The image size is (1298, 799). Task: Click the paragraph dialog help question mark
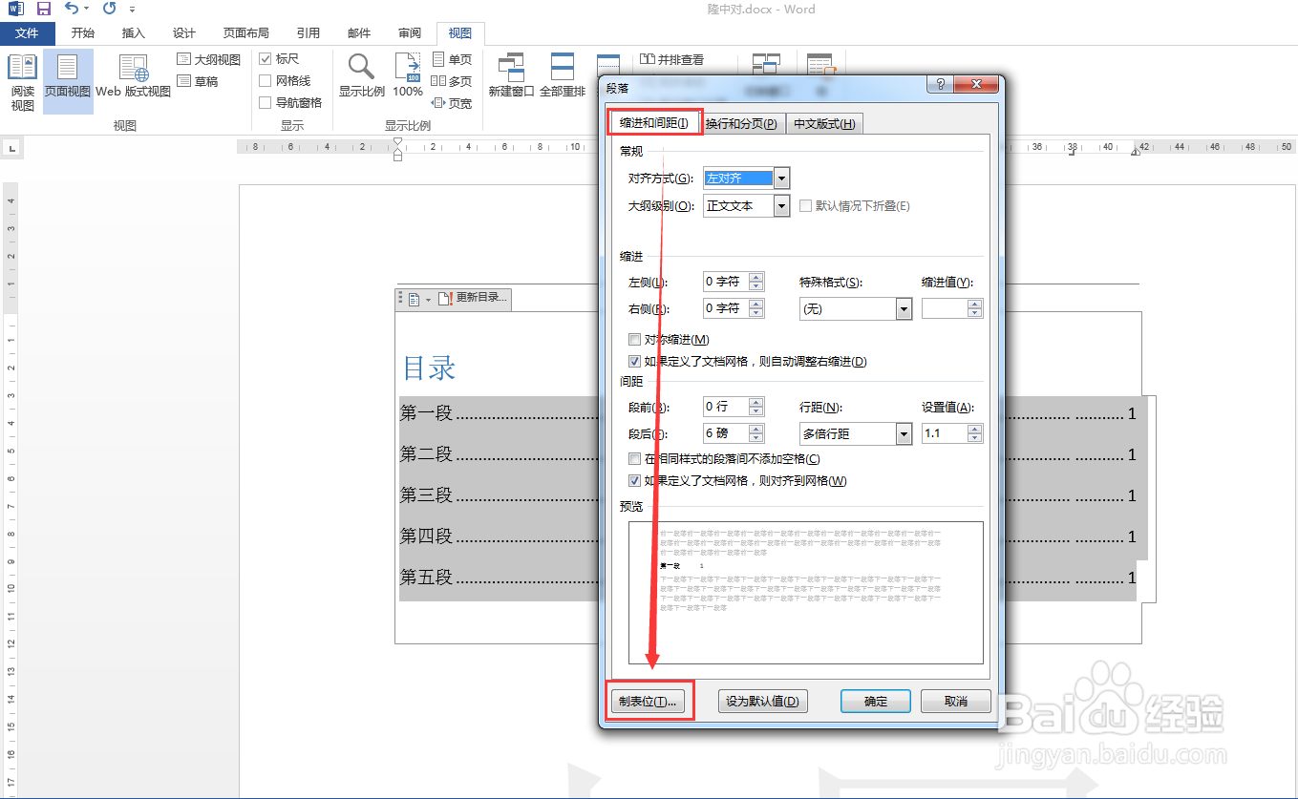point(941,85)
